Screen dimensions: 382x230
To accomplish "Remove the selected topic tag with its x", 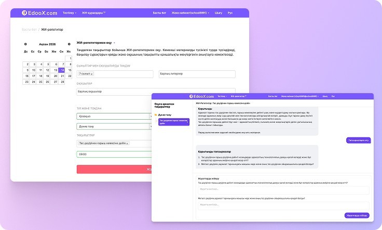I will (x=127, y=144).
